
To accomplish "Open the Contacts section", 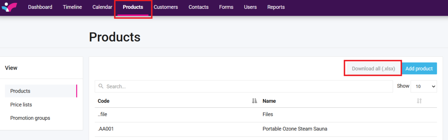I will pos(199,7).
